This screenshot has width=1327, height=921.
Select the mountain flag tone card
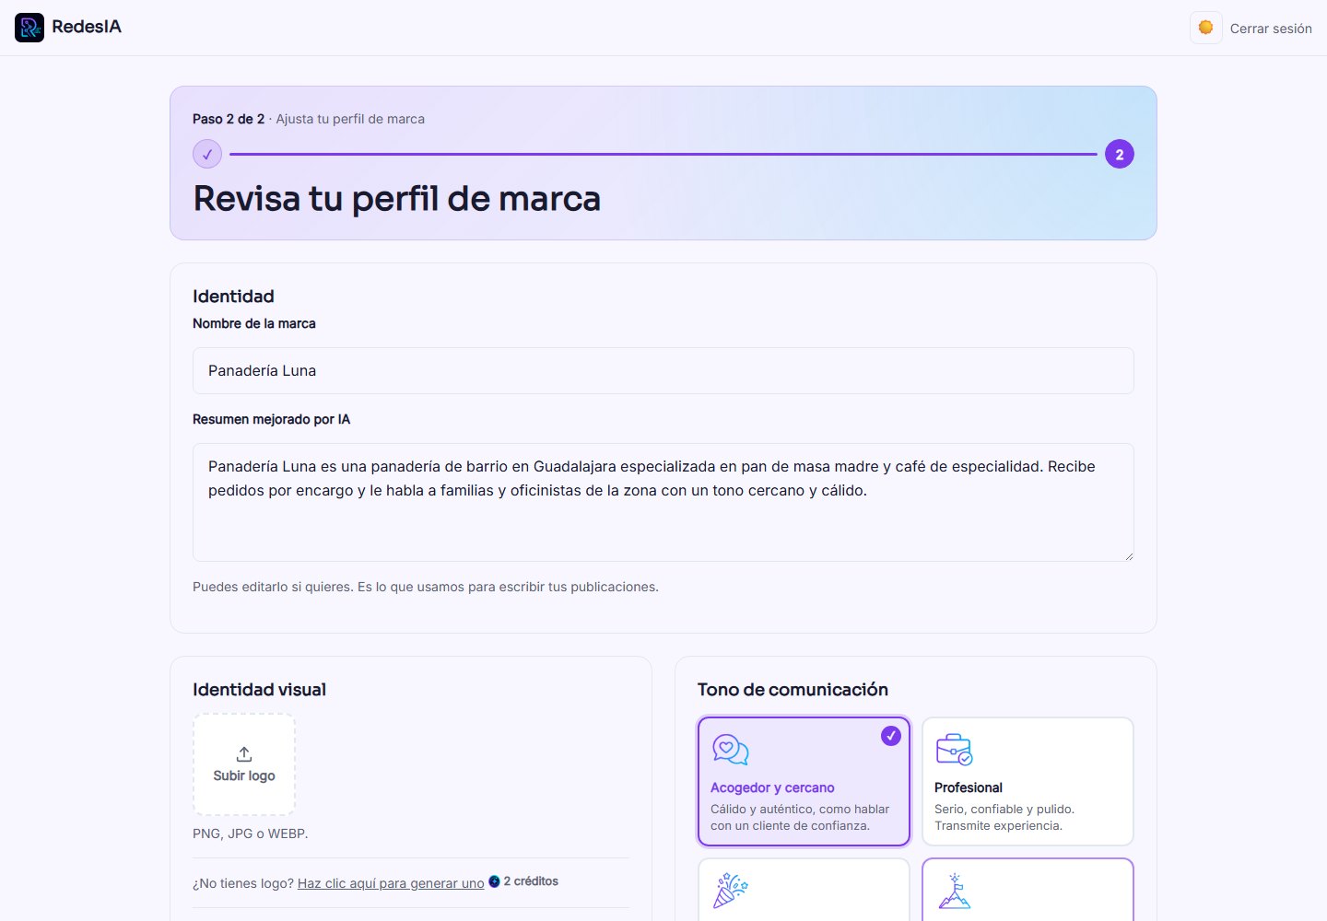1028,890
